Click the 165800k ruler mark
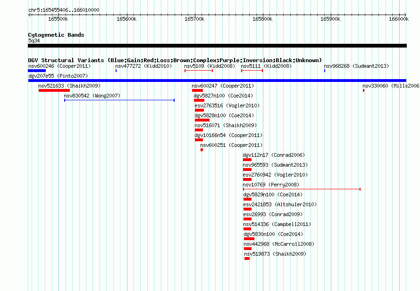 tap(262, 19)
